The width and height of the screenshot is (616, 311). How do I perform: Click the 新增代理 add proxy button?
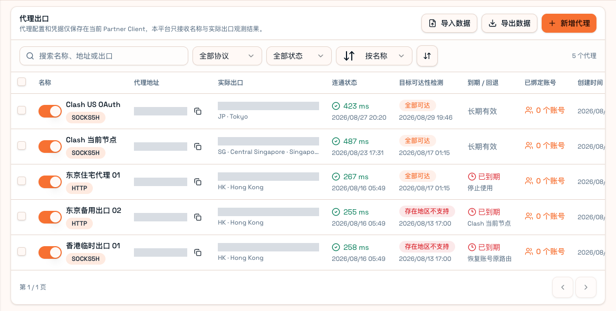tap(569, 23)
